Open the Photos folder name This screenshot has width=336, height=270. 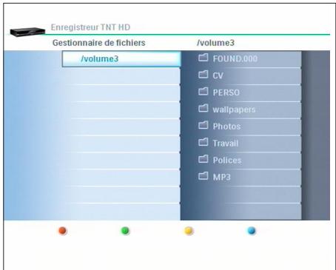coord(226,126)
